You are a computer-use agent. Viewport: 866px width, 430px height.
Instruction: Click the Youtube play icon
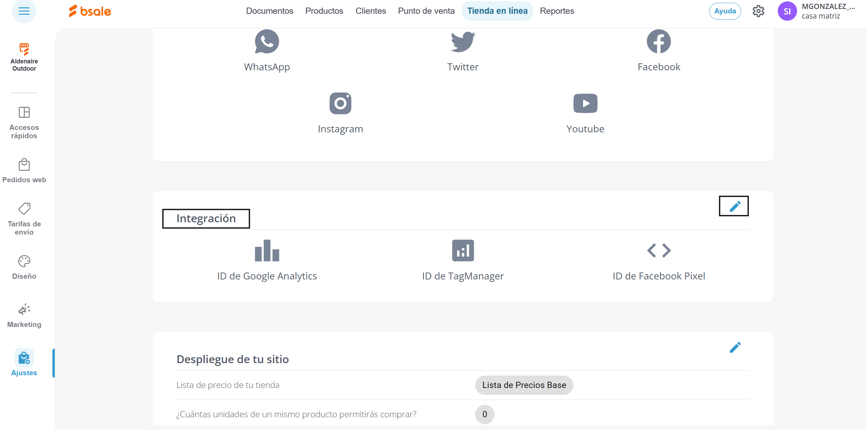[x=585, y=103]
